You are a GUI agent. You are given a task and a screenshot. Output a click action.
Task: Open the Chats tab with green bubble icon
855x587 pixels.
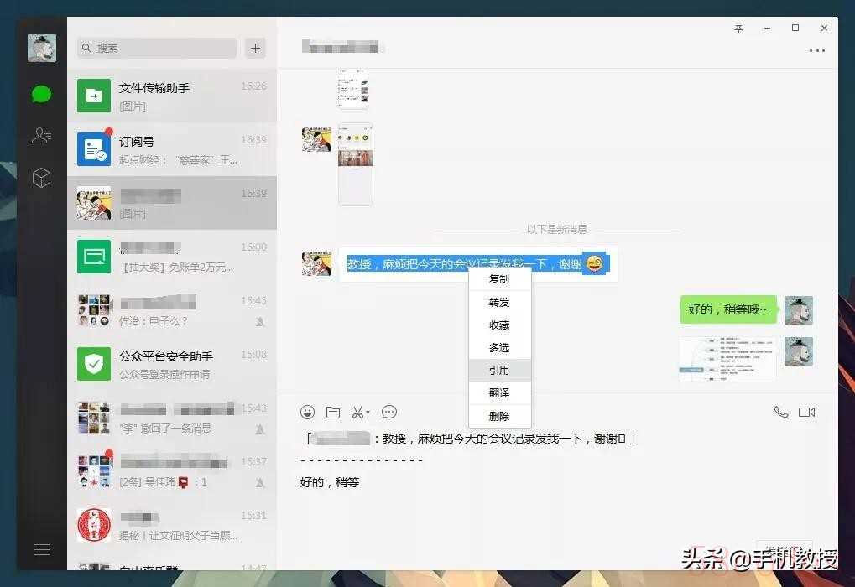41,94
